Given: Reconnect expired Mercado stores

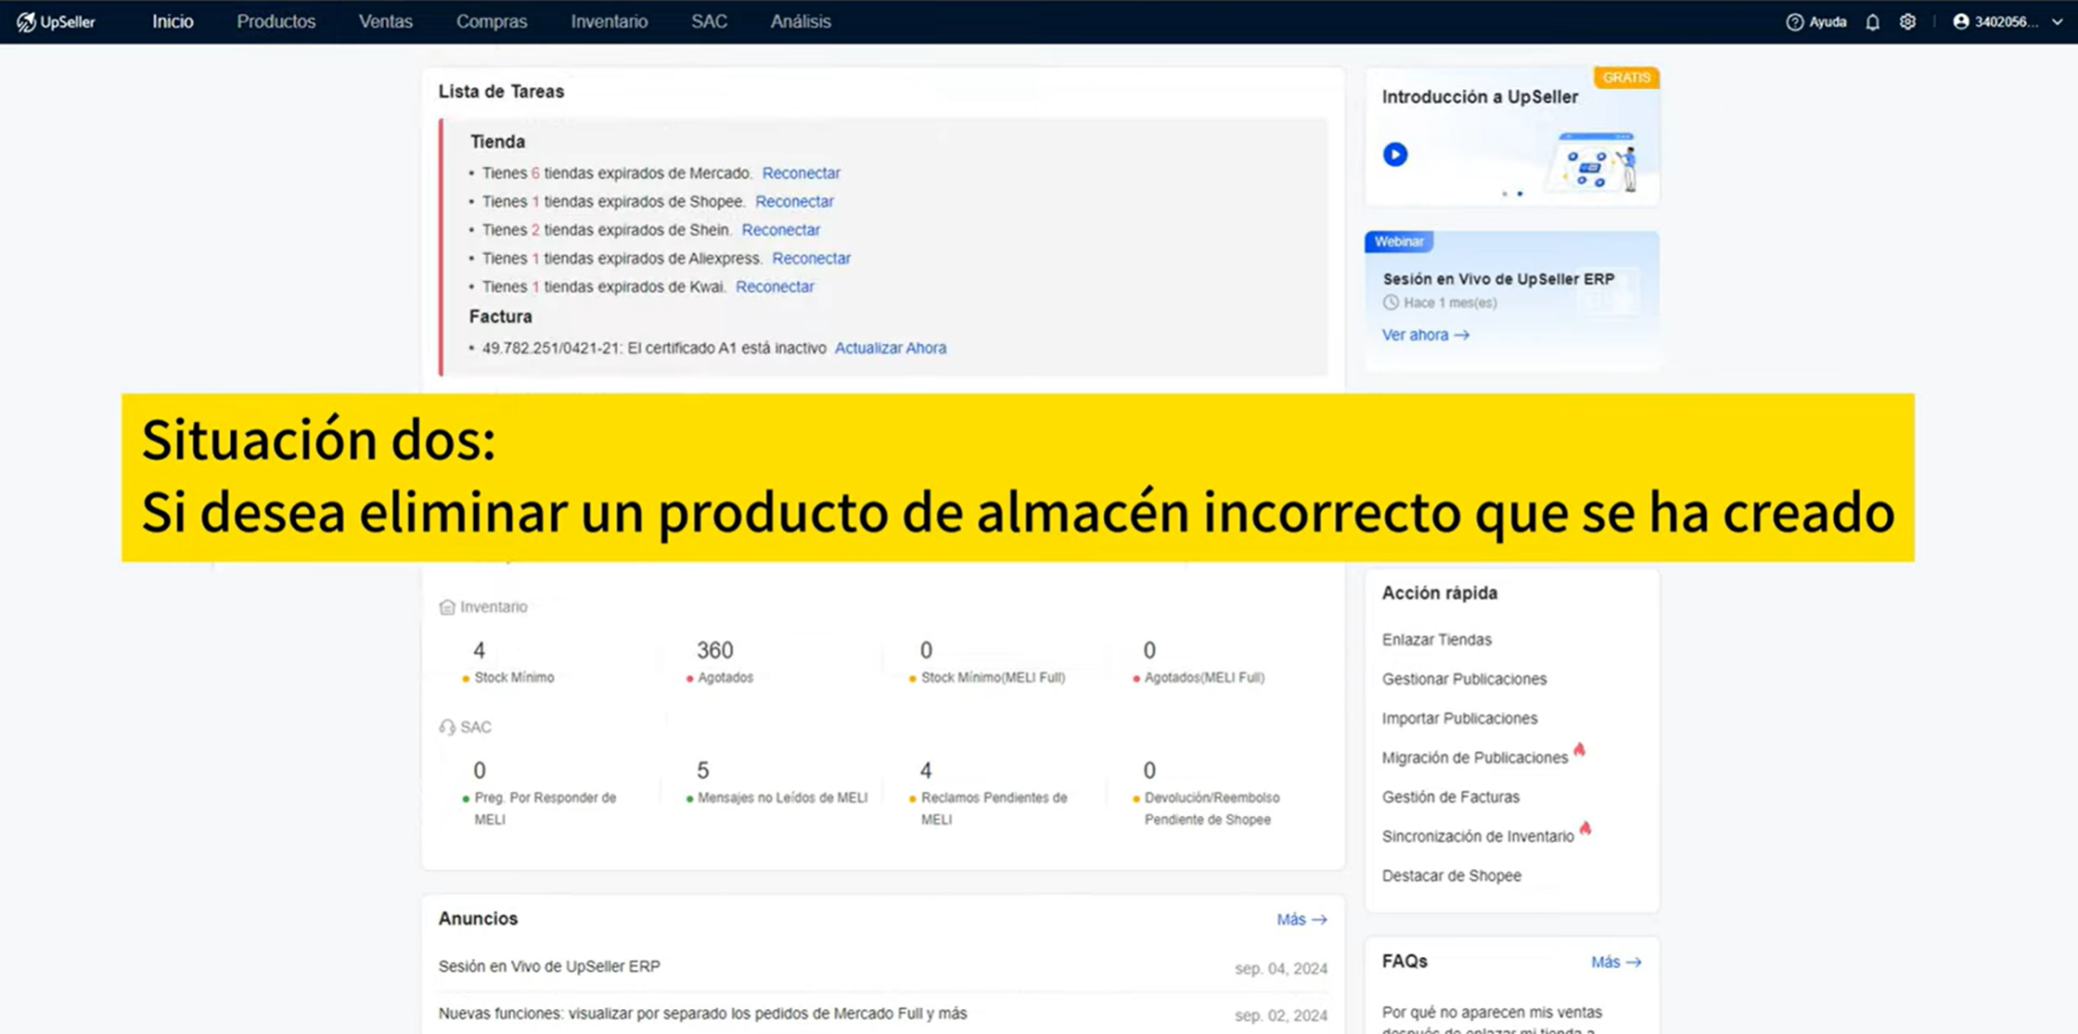Looking at the screenshot, I should point(801,172).
